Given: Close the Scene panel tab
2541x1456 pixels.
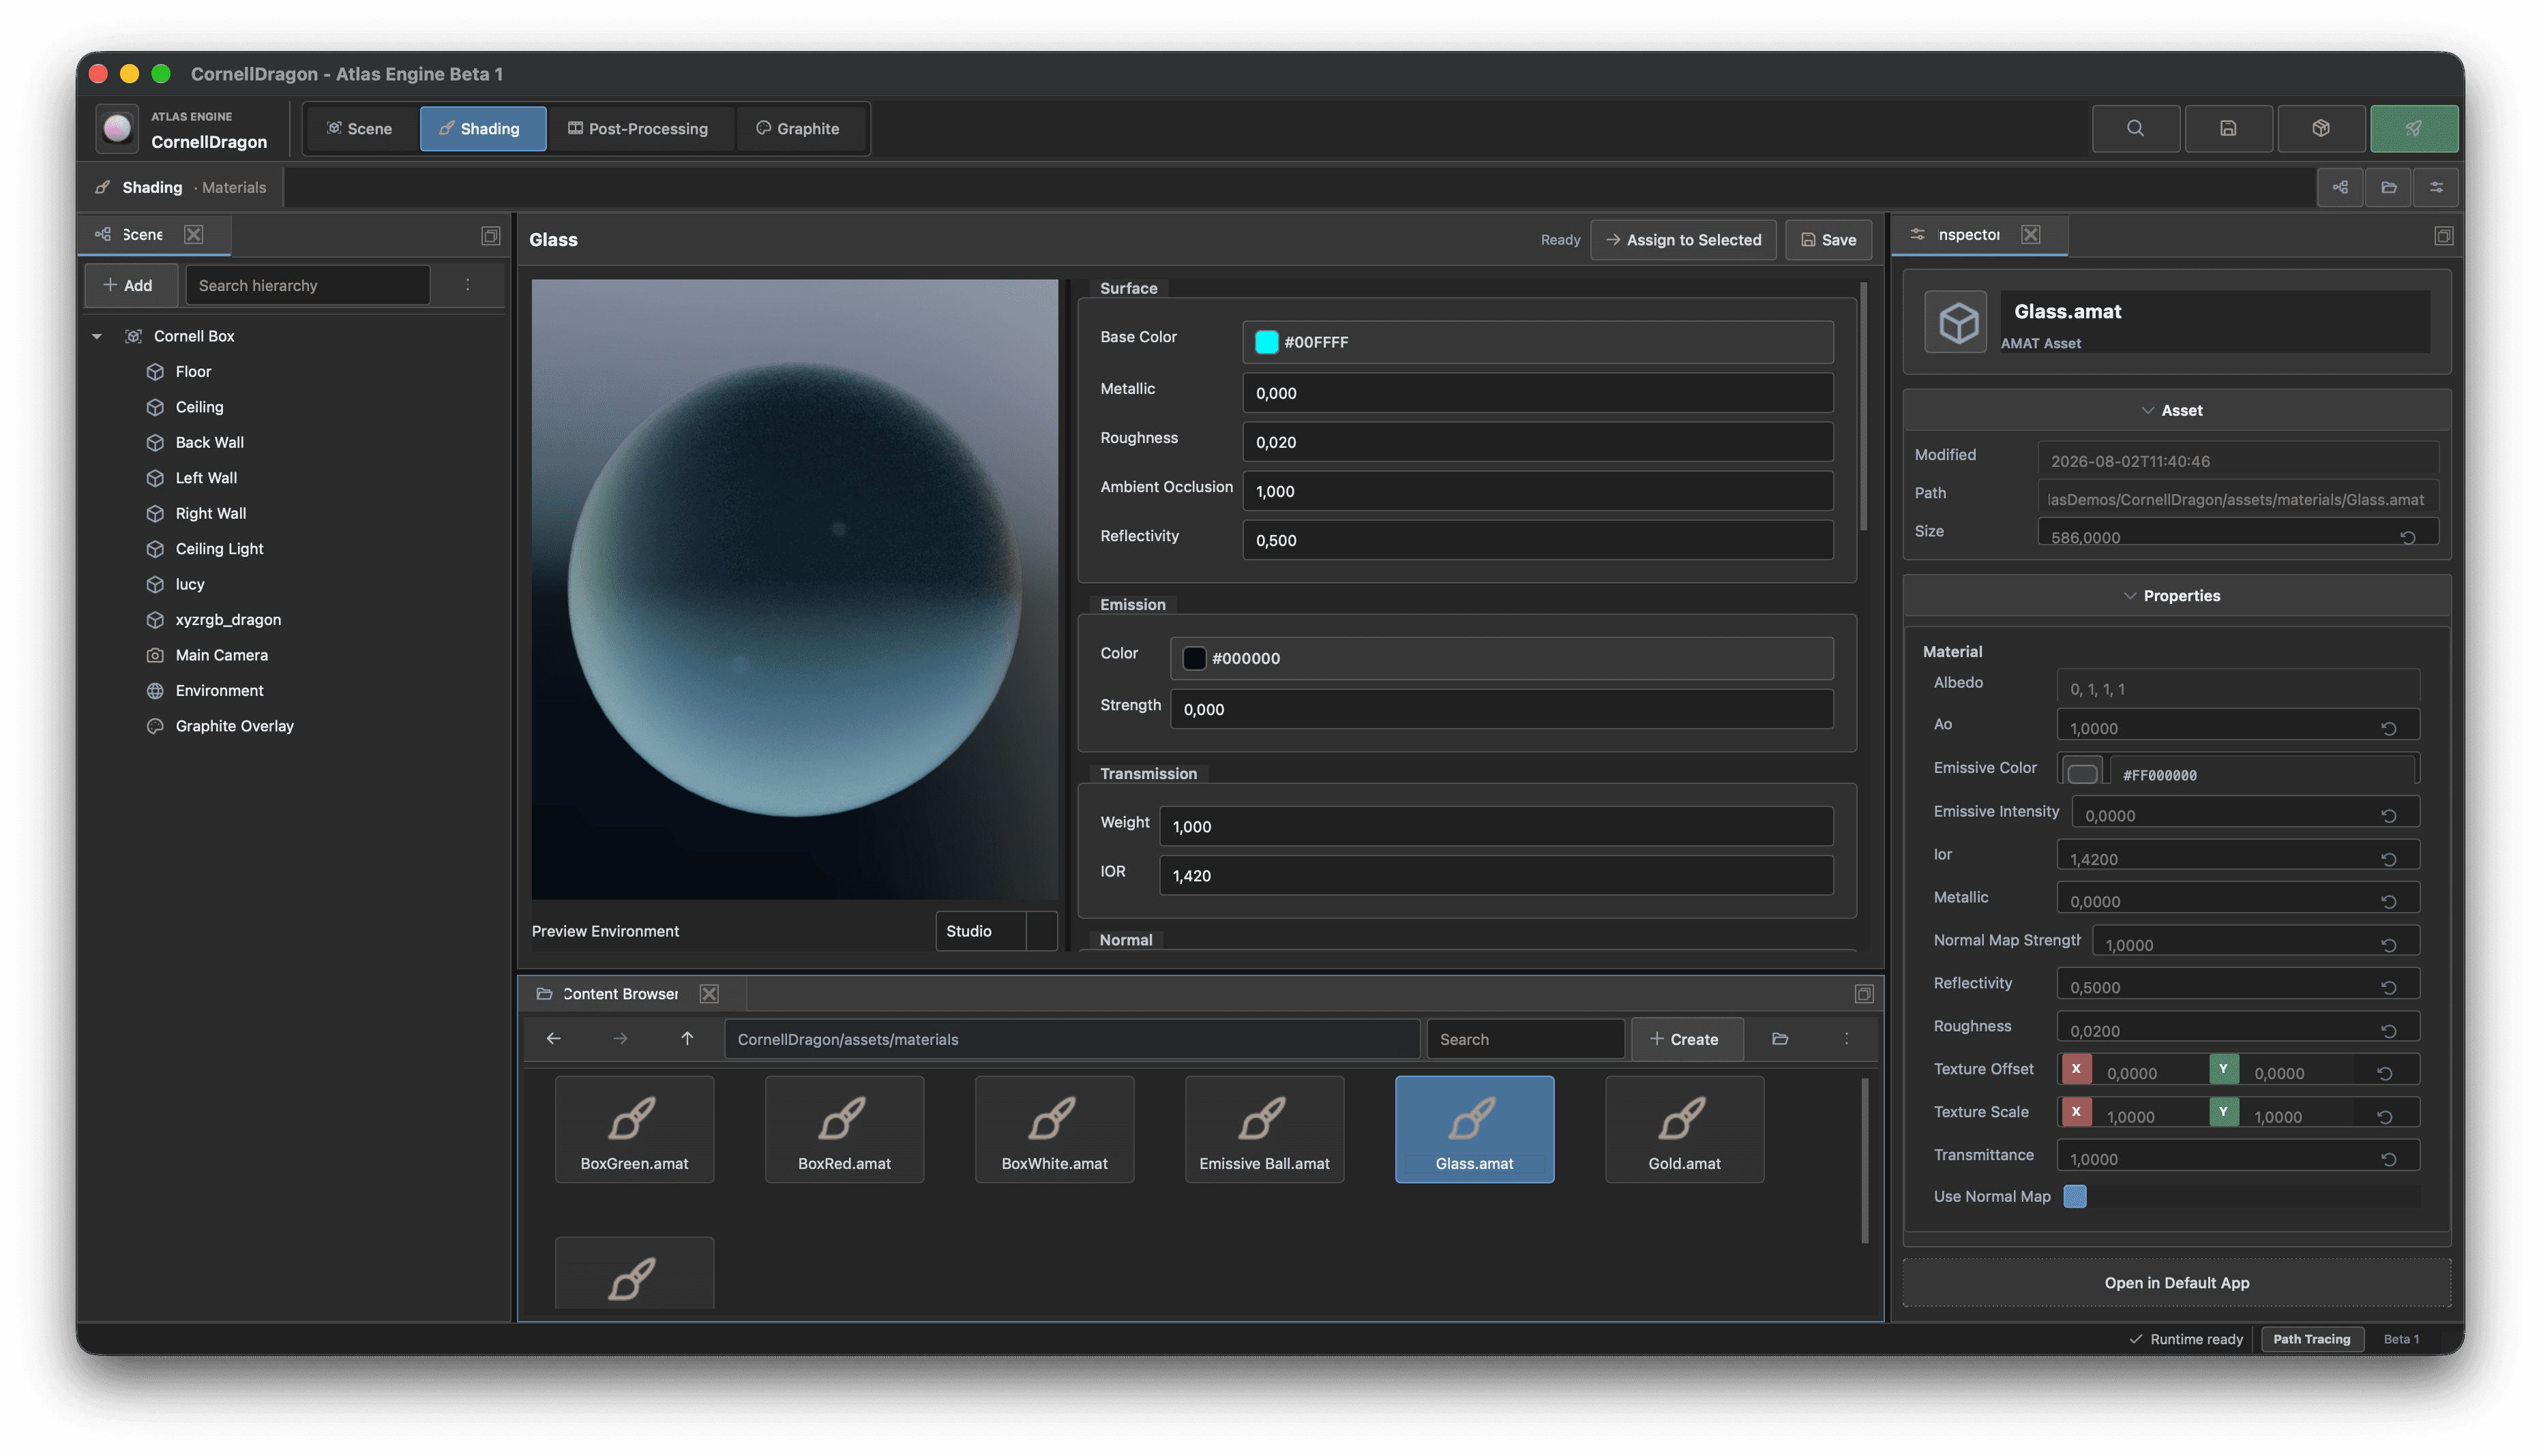Looking at the screenshot, I should click(193, 234).
